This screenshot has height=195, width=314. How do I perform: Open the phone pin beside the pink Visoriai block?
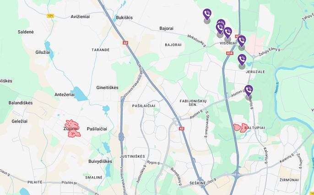pos(242,41)
